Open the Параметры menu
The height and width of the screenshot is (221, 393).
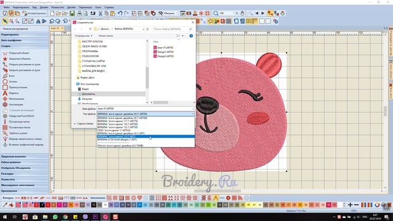85,7
